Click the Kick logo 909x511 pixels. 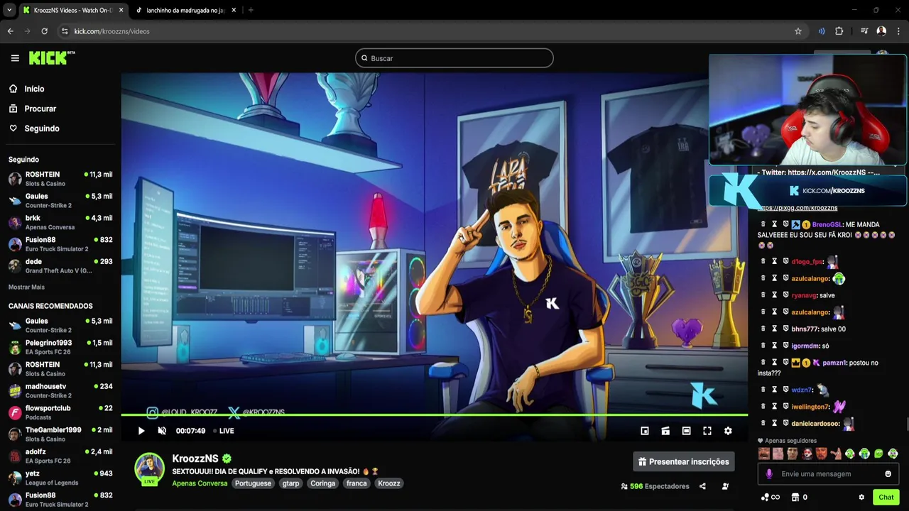point(51,58)
